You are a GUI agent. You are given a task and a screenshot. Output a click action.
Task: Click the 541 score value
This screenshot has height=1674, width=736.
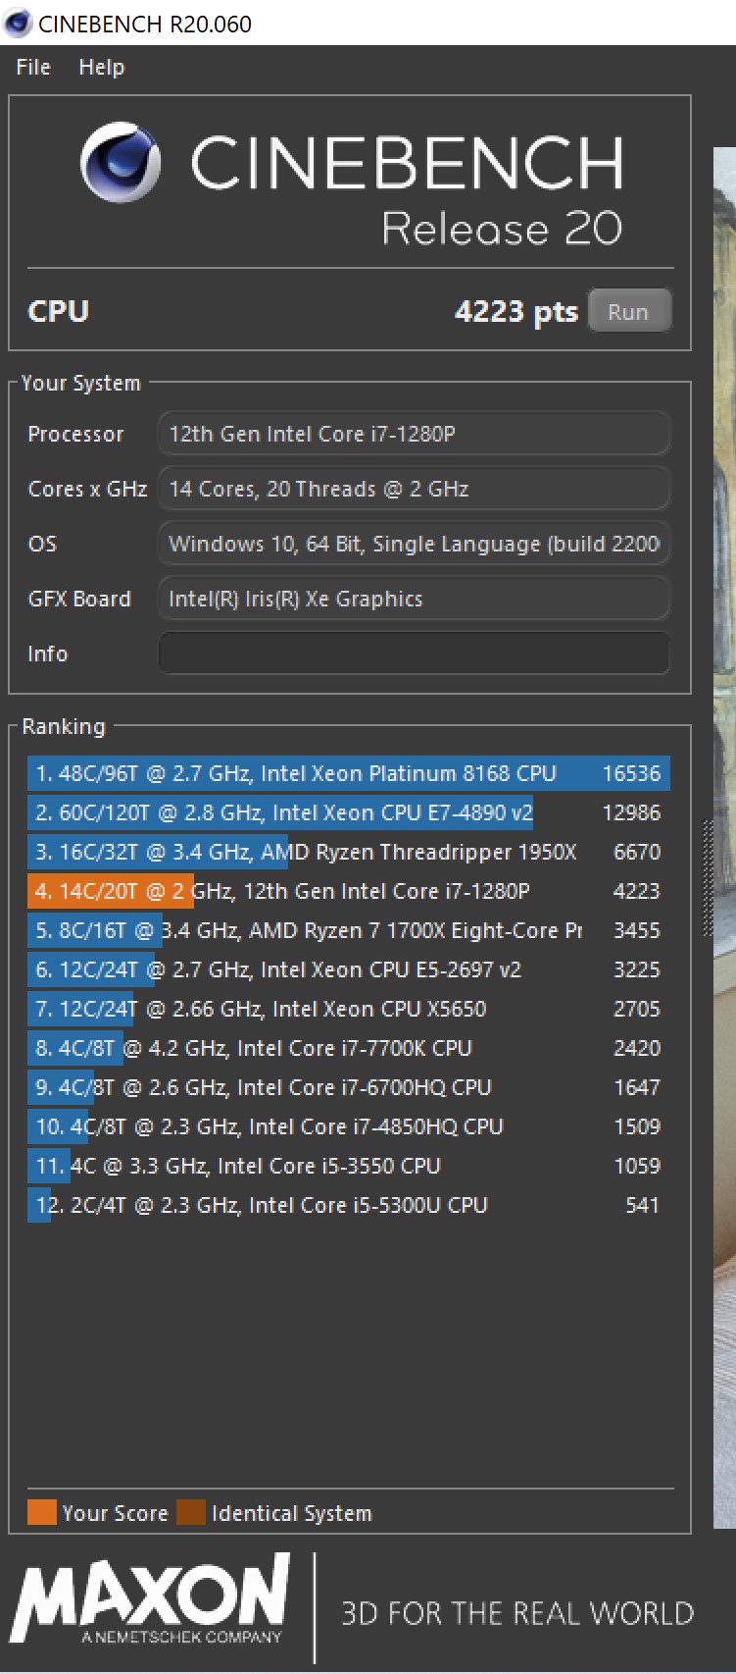click(643, 1205)
